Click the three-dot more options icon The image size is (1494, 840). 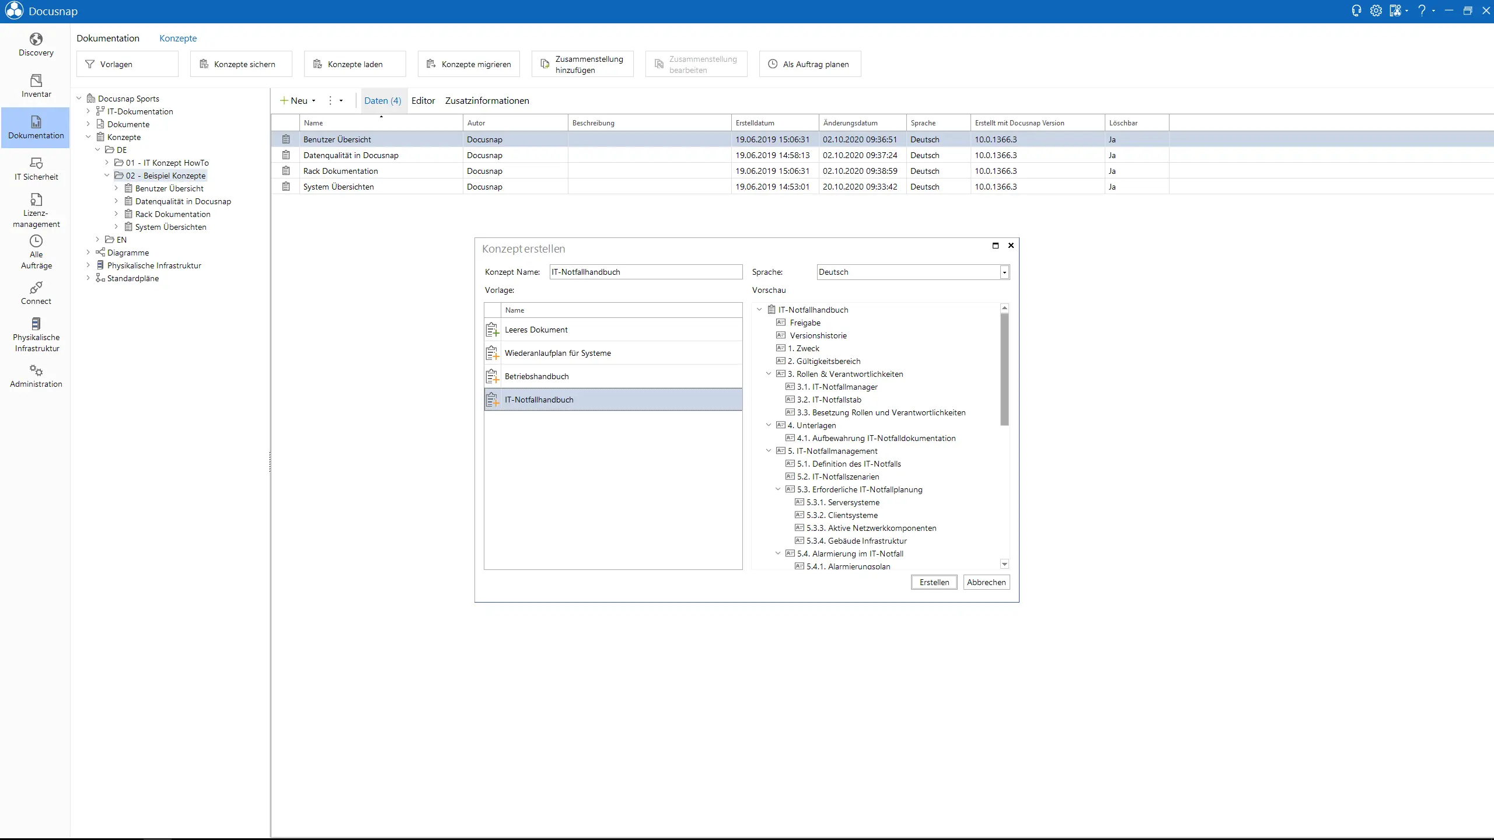point(330,100)
